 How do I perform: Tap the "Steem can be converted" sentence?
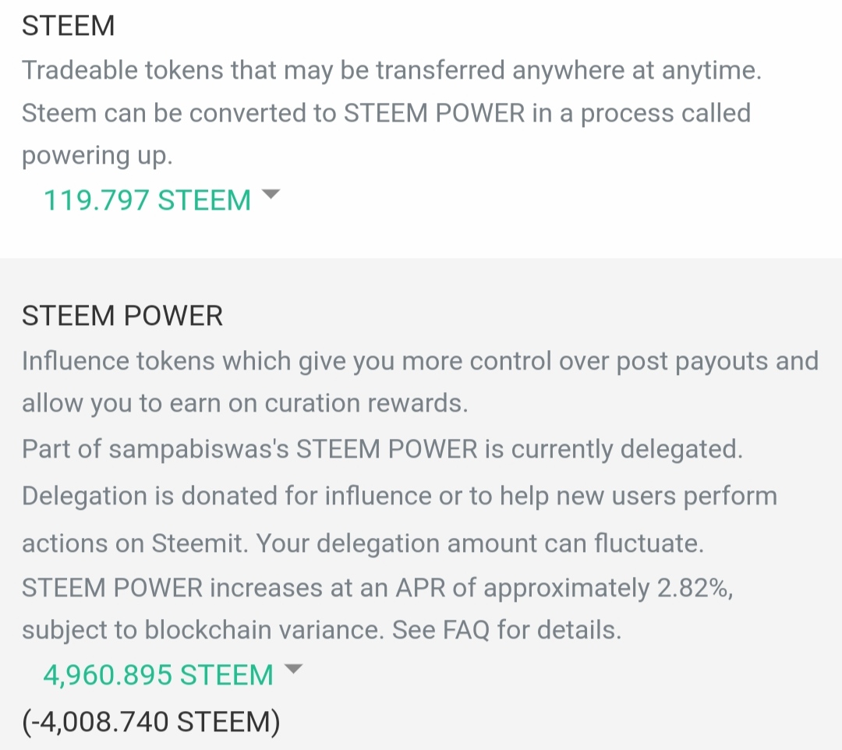pos(386,113)
